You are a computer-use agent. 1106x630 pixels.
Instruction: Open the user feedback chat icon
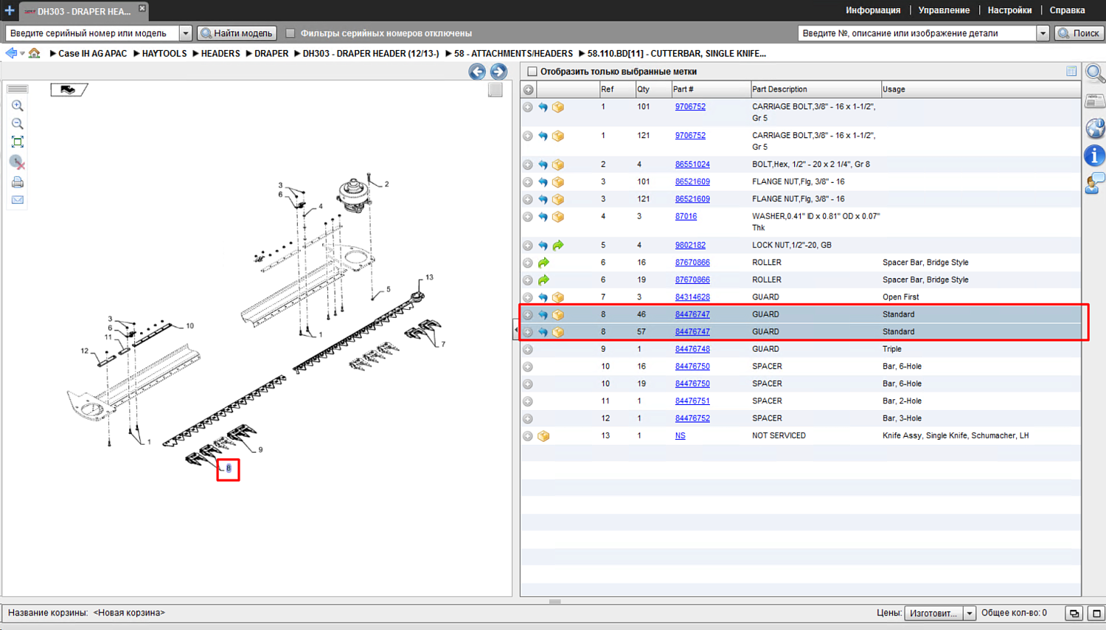coord(1095,183)
